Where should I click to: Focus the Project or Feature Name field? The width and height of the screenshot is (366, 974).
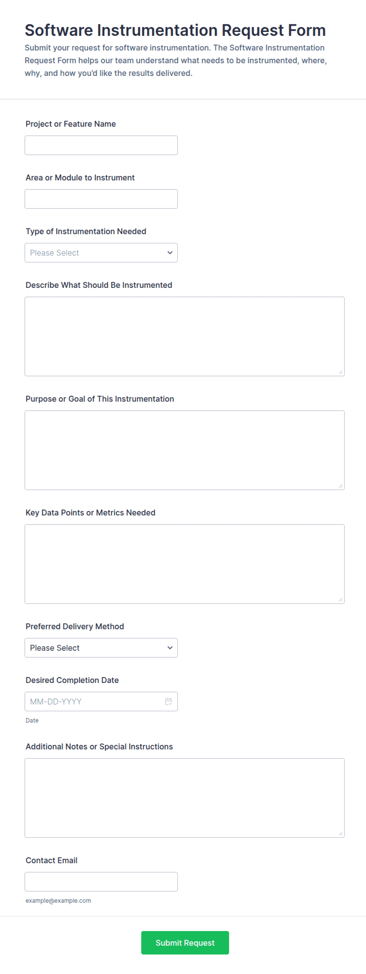click(101, 145)
